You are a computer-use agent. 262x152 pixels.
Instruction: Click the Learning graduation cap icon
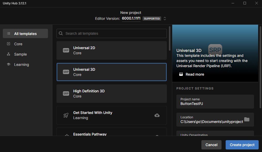9,64
